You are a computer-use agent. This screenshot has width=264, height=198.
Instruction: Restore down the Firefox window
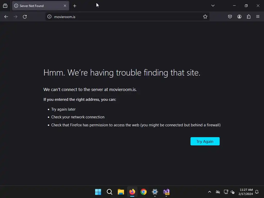(x=246, y=6)
